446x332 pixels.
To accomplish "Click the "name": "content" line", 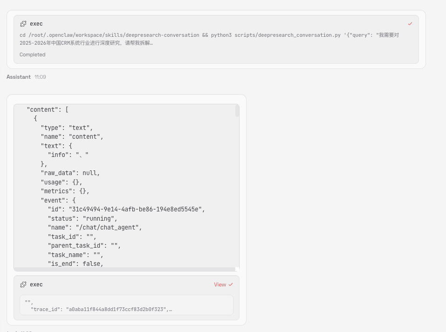I will click(72, 137).
